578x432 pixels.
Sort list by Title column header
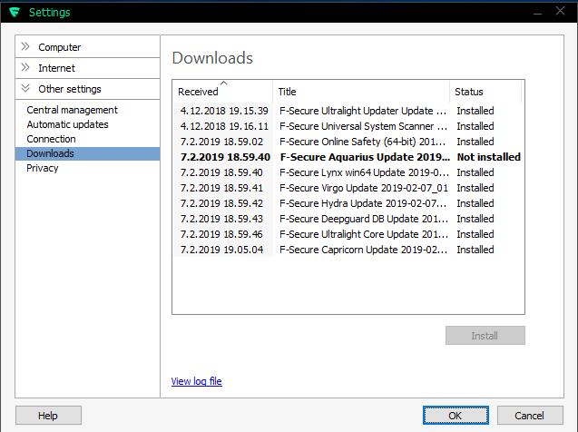tap(361, 92)
